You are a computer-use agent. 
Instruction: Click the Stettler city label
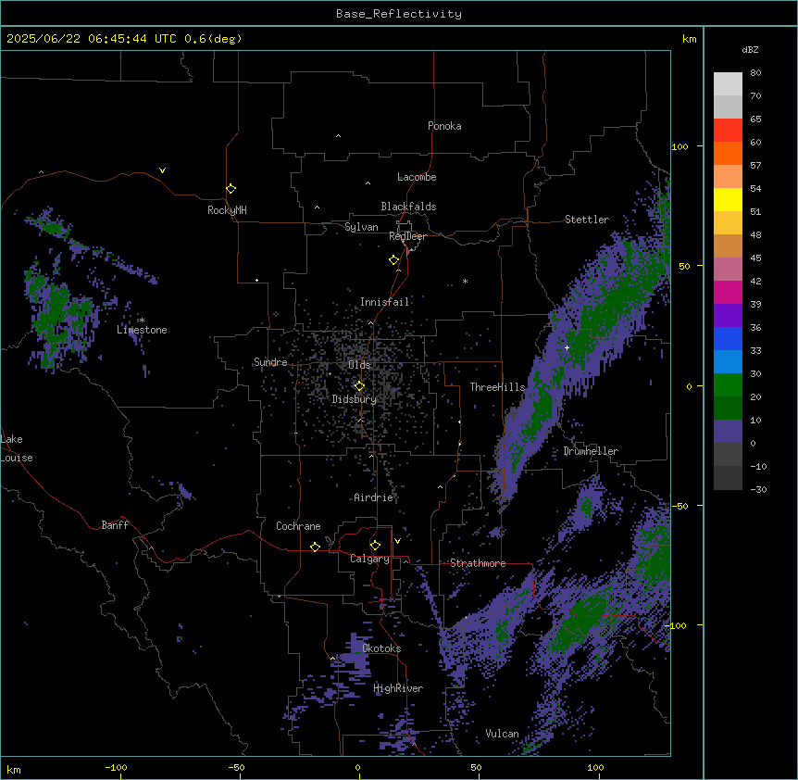pos(587,220)
